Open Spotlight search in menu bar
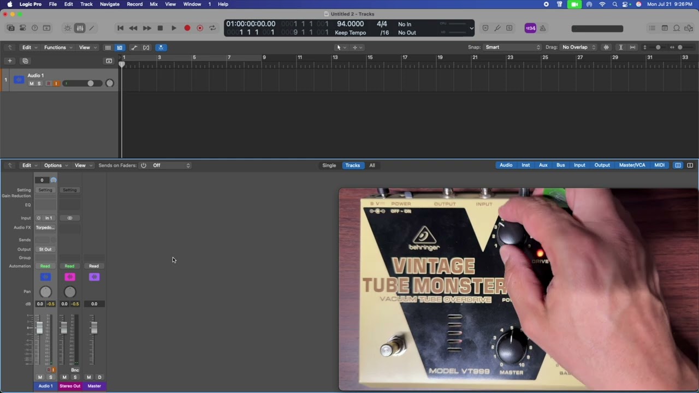The width and height of the screenshot is (699, 393). coord(615,4)
